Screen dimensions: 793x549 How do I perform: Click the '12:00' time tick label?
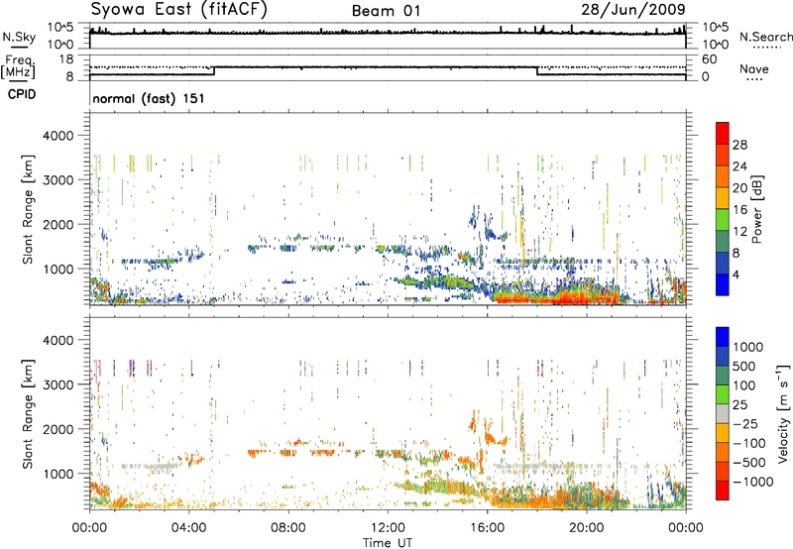tap(388, 528)
